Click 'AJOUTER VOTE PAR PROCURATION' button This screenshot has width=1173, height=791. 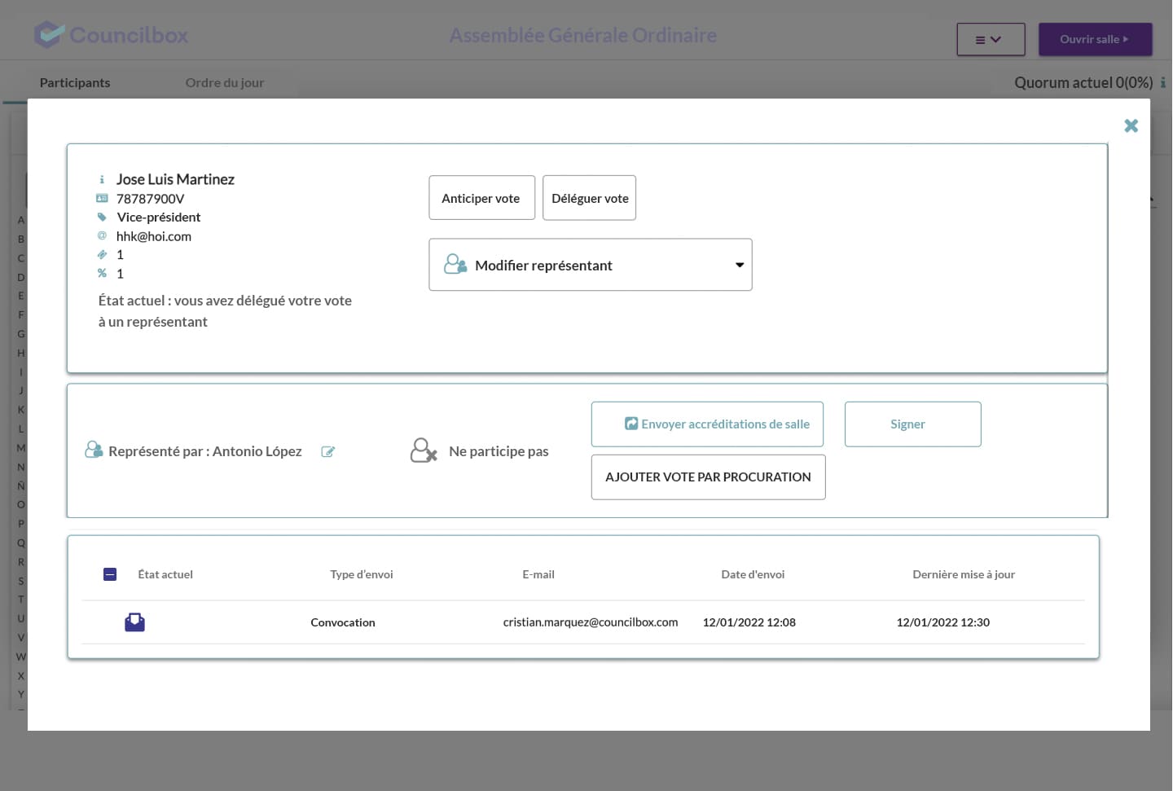[x=707, y=477]
